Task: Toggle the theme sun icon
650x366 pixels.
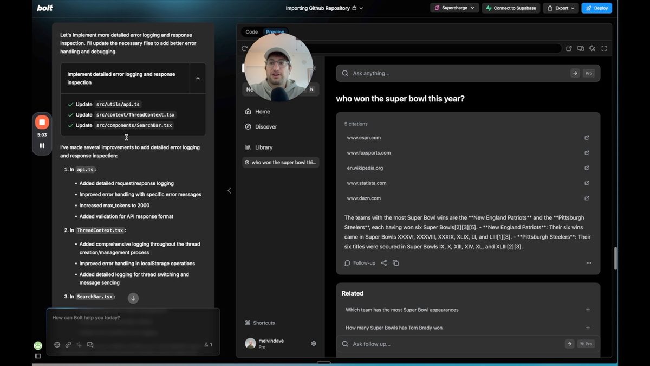Action: [x=314, y=68]
